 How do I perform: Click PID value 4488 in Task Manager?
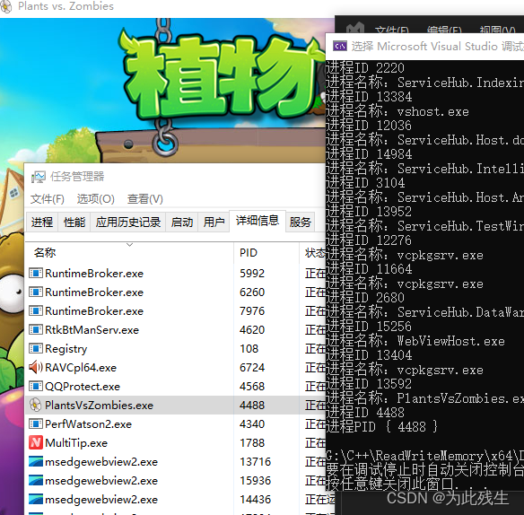pyautogui.click(x=252, y=405)
